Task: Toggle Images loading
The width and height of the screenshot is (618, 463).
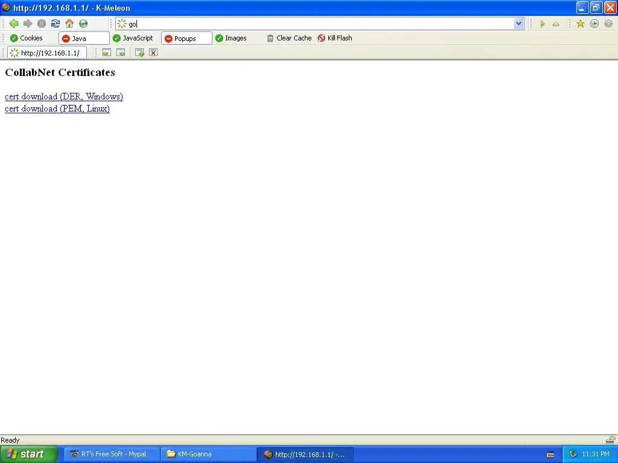Action: click(x=231, y=38)
